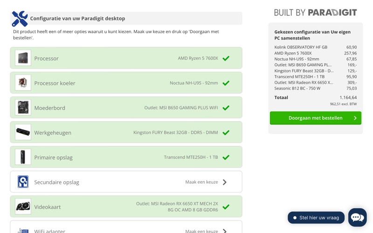373x233 pixels.
Task: Click the green checkmark for Moederbord
Action: pyautogui.click(x=226, y=108)
